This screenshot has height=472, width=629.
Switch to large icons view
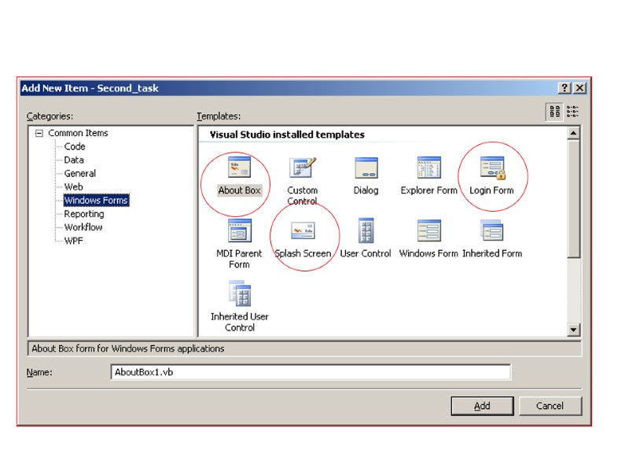click(x=555, y=112)
